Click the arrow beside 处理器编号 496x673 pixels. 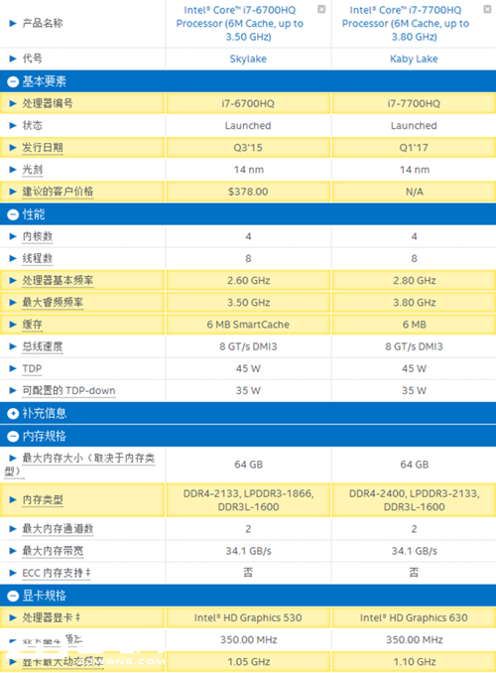(13, 103)
